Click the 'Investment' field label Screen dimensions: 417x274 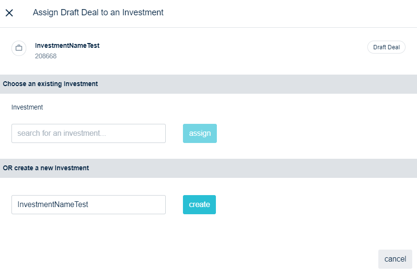pos(27,107)
